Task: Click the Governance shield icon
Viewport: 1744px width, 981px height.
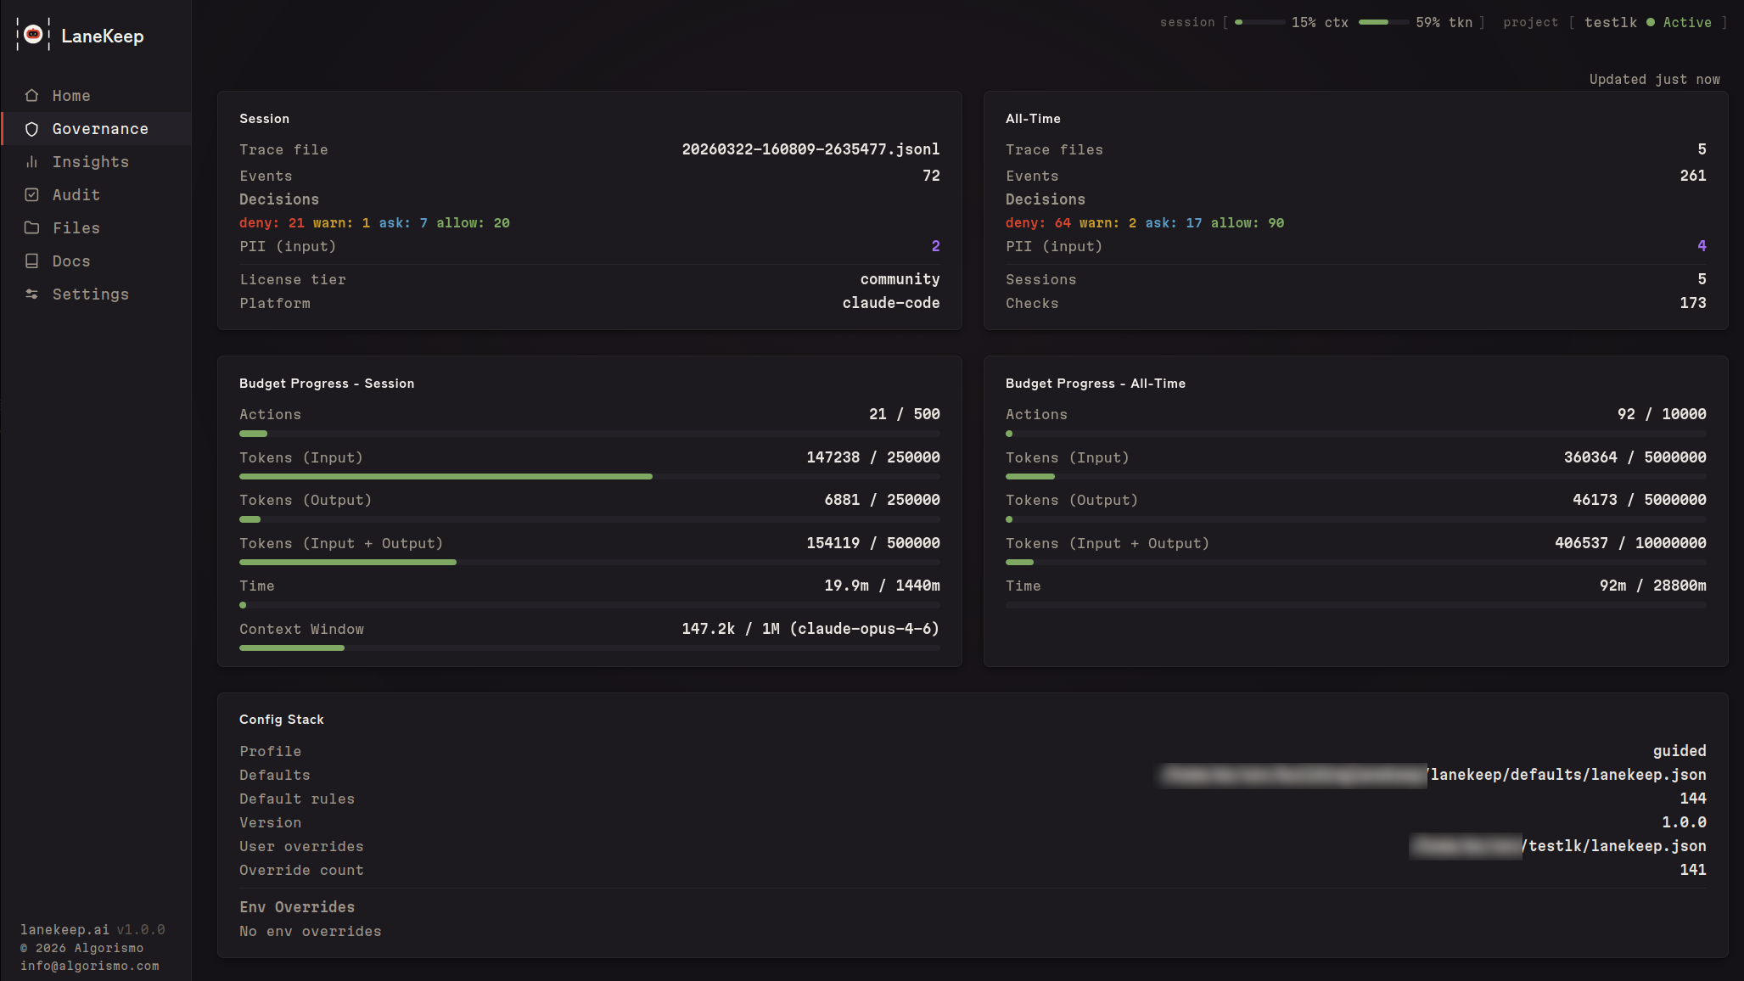Action: click(31, 128)
